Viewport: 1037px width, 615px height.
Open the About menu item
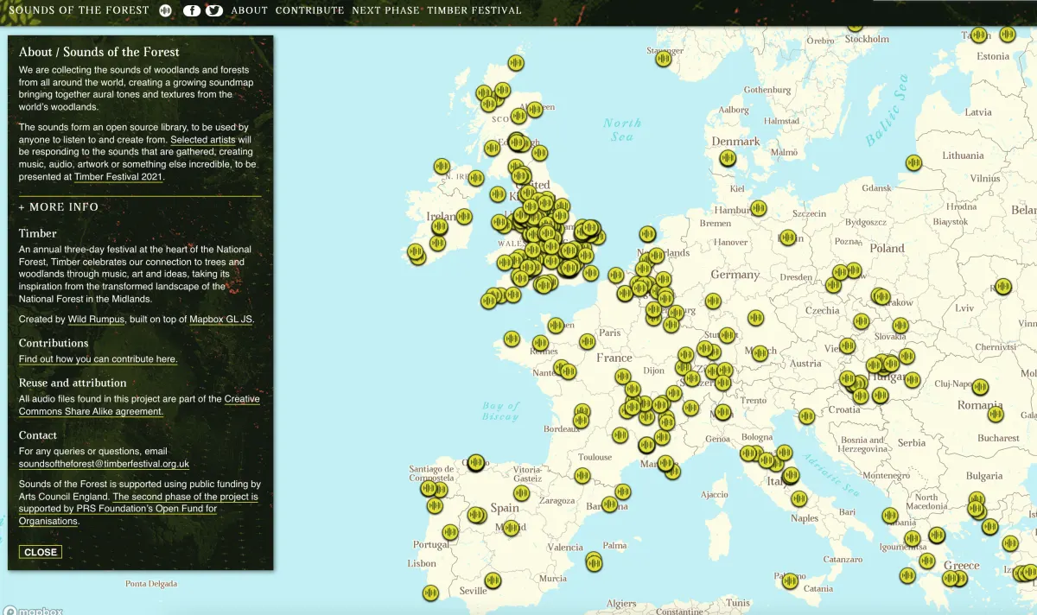(249, 10)
